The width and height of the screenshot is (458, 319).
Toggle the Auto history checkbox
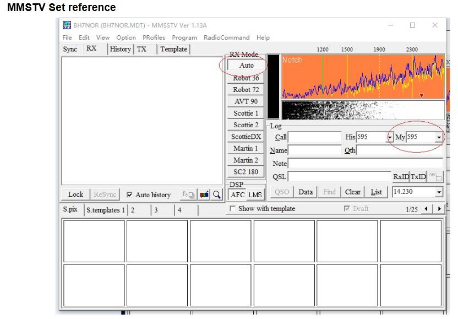point(130,194)
